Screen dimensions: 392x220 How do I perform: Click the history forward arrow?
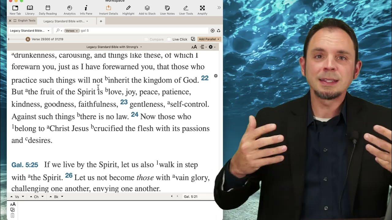pyautogui.click(x=177, y=196)
